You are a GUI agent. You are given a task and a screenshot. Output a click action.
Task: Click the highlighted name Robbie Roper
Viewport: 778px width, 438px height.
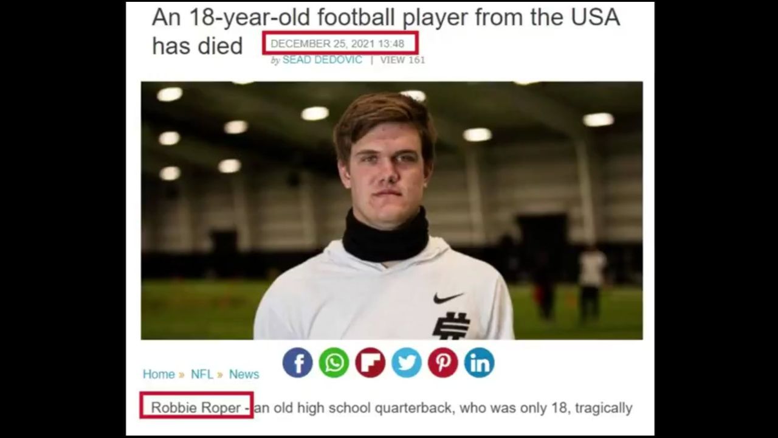(196, 408)
